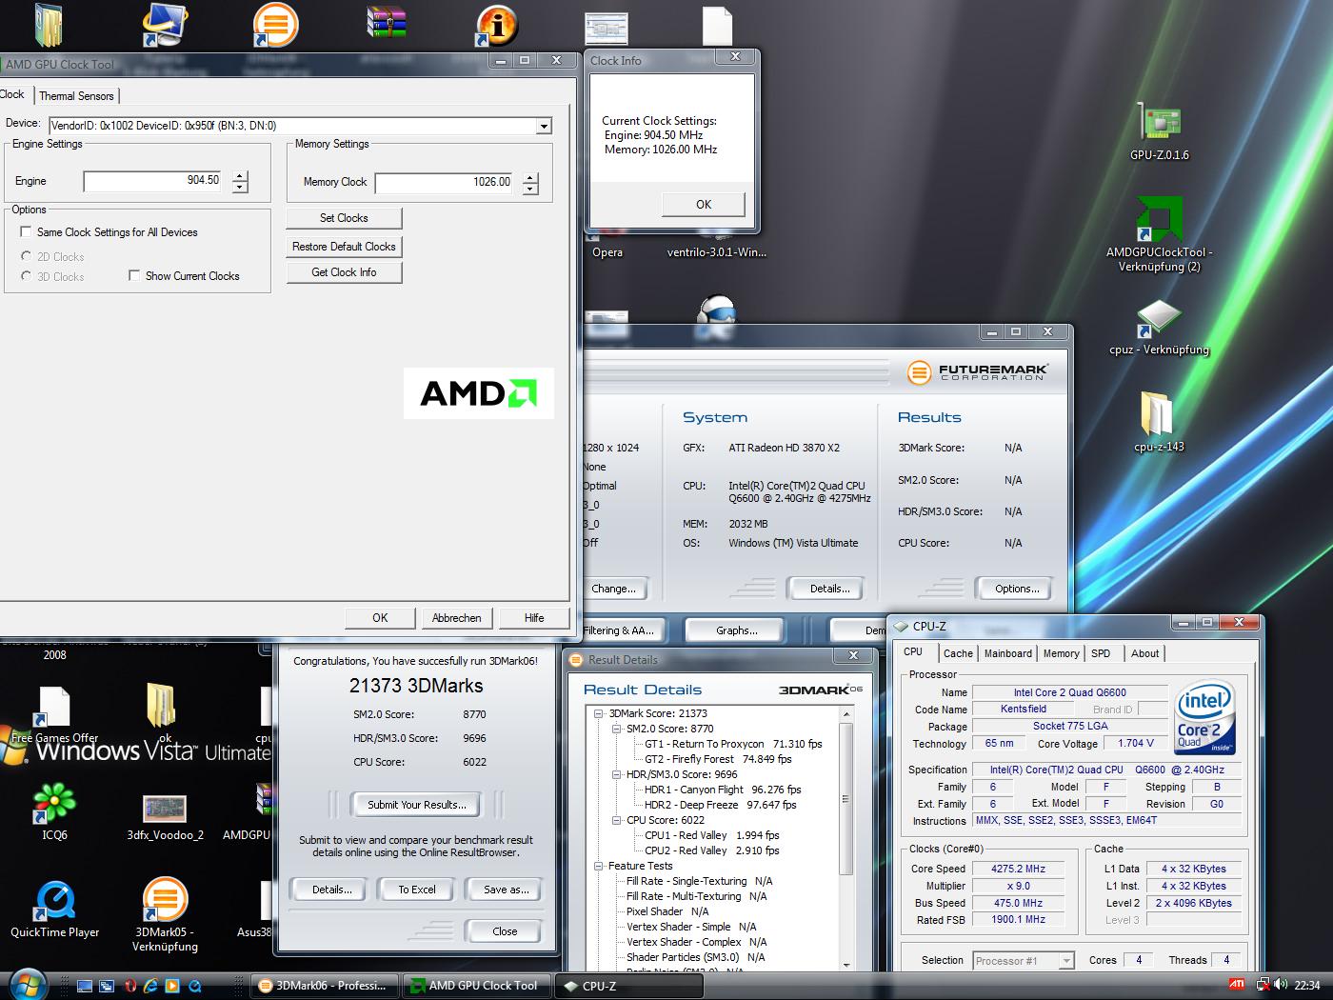Collapse the Feature Tests node
Screen dimensions: 1333x1000
[x=598, y=866]
